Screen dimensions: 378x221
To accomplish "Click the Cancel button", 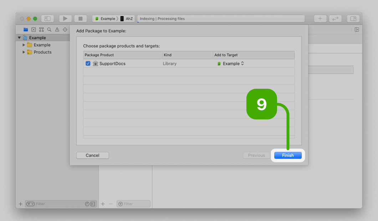I will pos(92,155).
